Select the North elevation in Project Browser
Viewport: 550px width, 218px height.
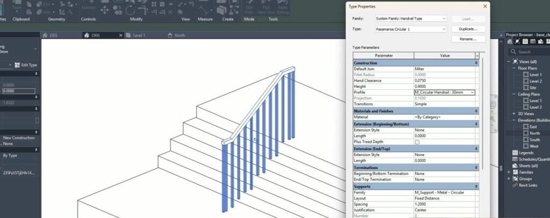(534, 133)
